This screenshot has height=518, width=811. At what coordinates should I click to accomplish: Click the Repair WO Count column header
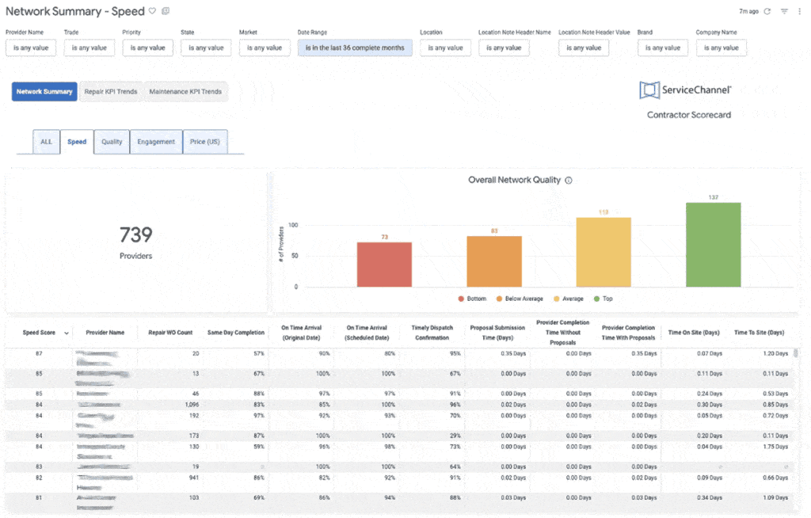(x=170, y=333)
